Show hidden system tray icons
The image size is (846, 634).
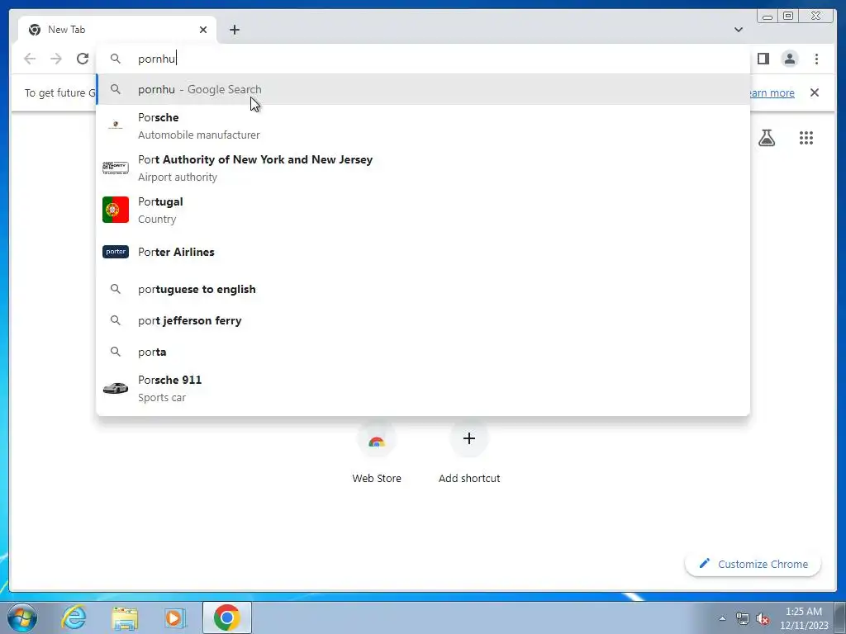[x=722, y=618]
